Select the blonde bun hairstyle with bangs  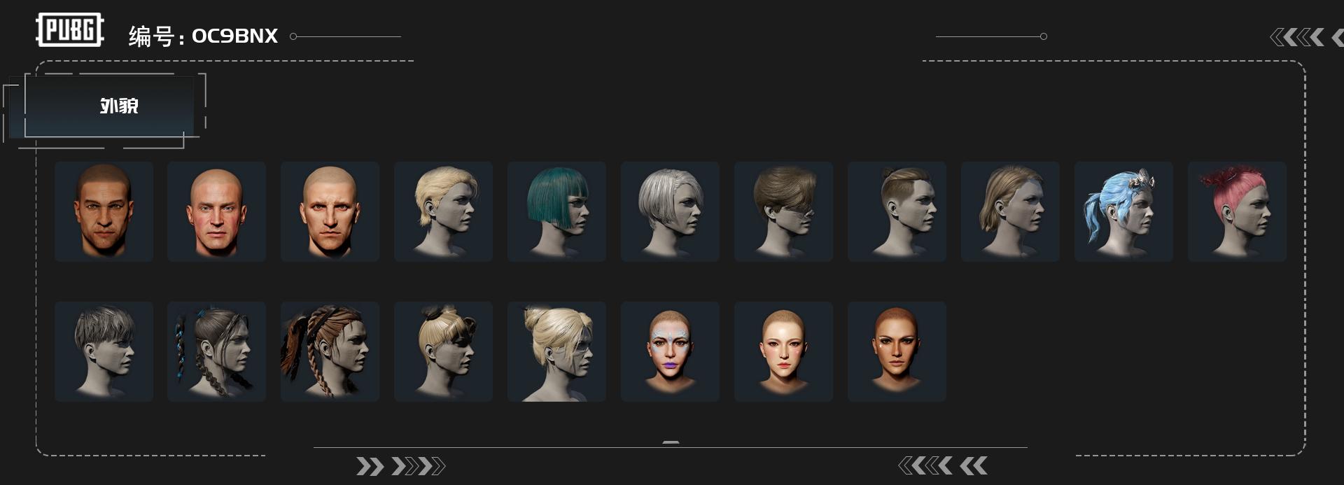click(443, 351)
